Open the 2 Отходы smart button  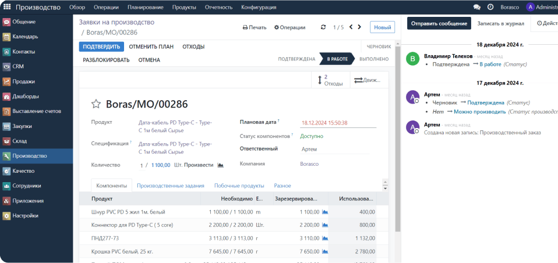(331, 80)
